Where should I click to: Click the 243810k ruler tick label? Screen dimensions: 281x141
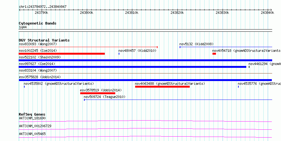[x=132, y=13]
